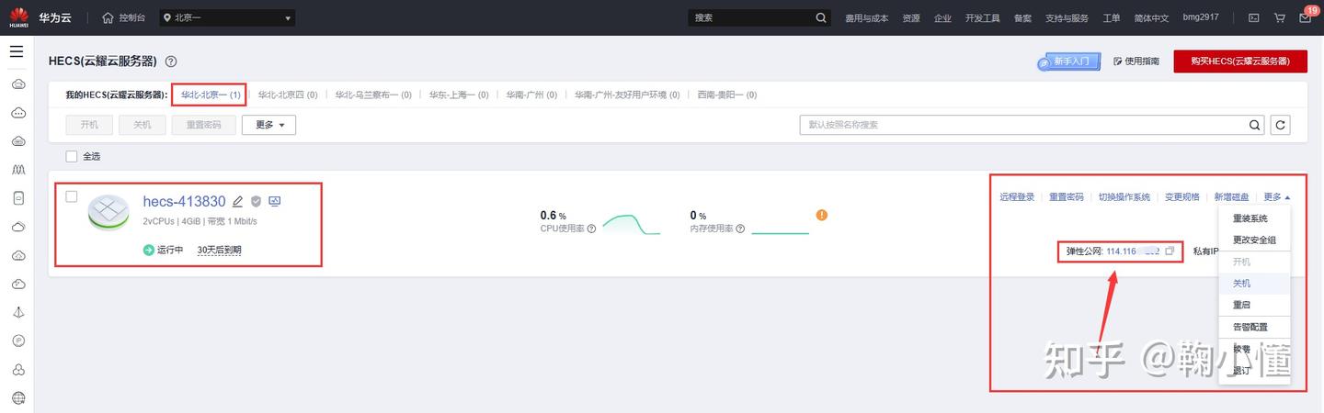
Task: Open the CloudShell terminal icon in the header
Action: click(x=1253, y=17)
